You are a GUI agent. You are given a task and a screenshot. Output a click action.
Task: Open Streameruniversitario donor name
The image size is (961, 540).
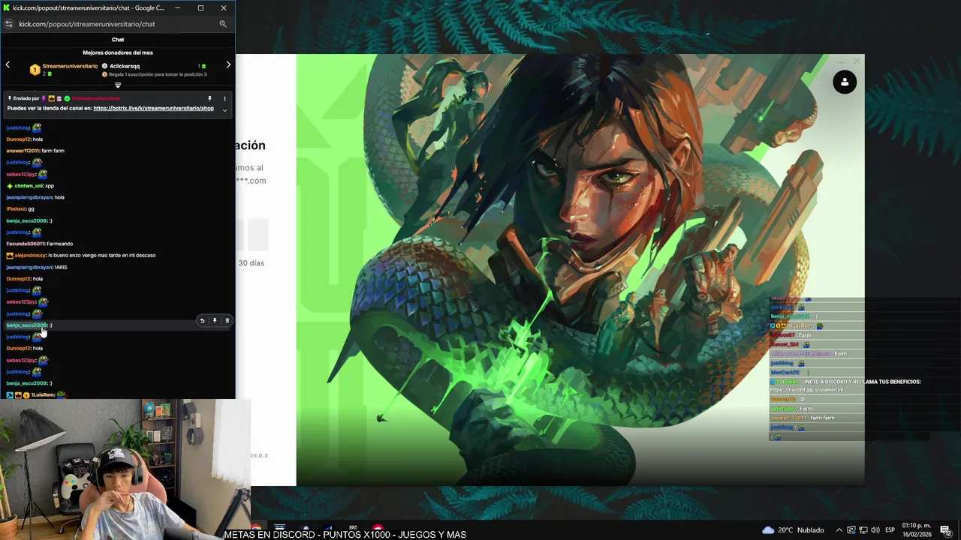click(x=70, y=66)
